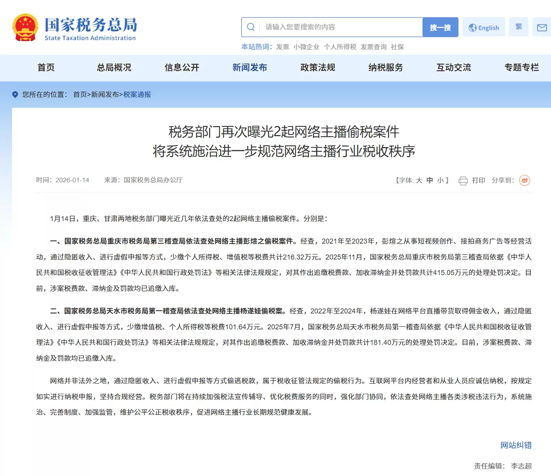Click the location pin icon in the breadcrumb bar
The height and width of the screenshot is (476, 551).
15,94
